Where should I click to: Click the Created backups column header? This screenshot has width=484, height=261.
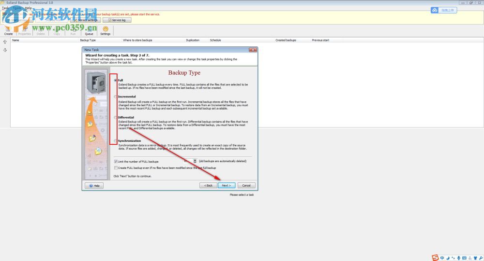pos(286,40)
